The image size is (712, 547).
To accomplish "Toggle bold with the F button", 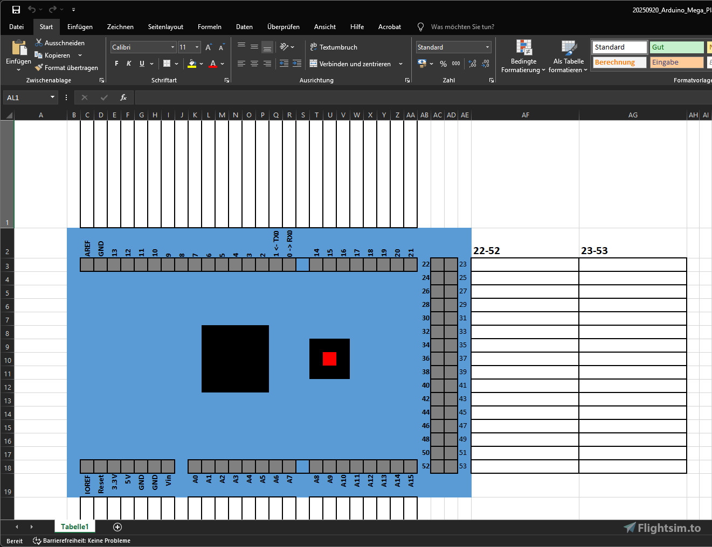I will click(115, 64).
